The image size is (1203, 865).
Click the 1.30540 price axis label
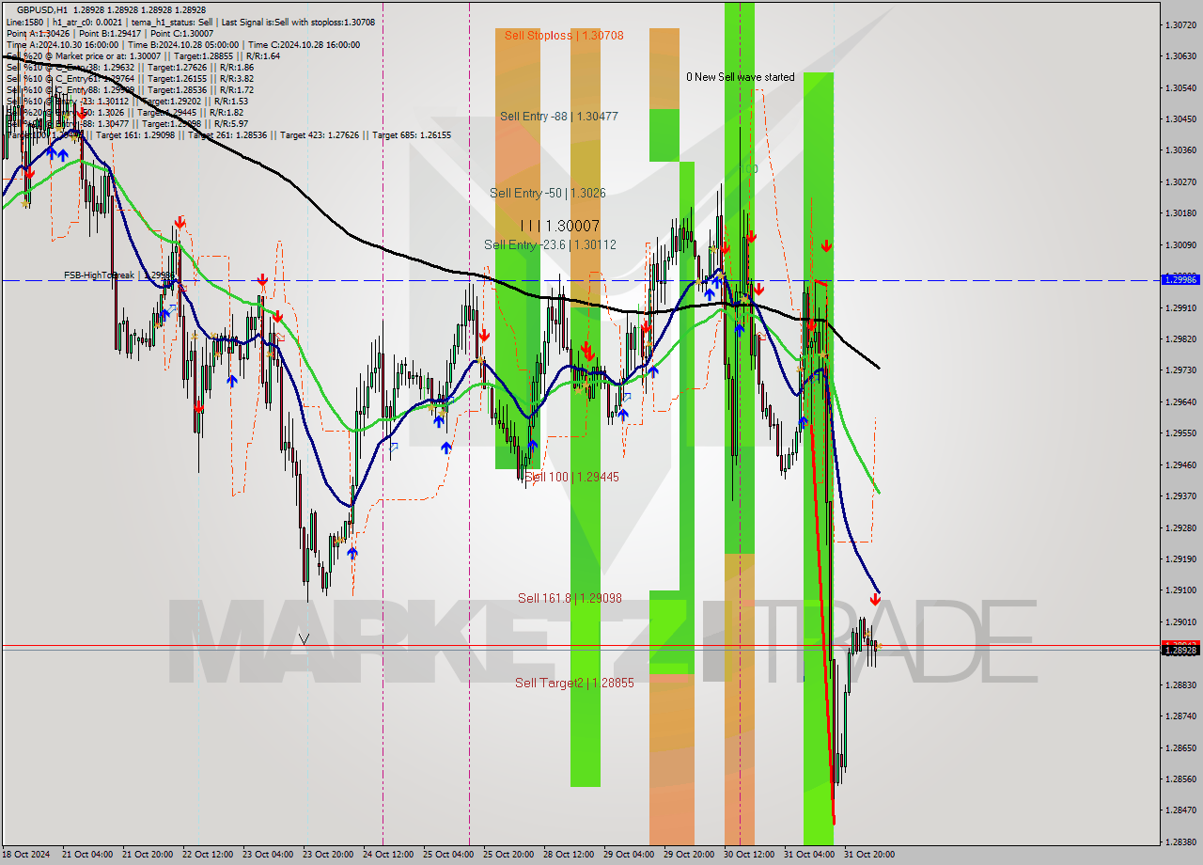click(1180, 87)
